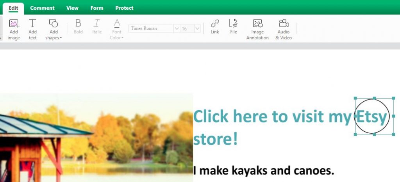Select the File attachment tool
400x182 pixels.
tap(234, 27)
